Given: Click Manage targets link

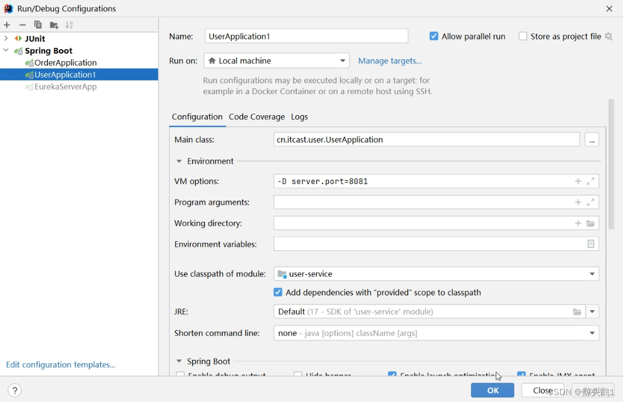Looking at the screenshot, I should point(389,60).
